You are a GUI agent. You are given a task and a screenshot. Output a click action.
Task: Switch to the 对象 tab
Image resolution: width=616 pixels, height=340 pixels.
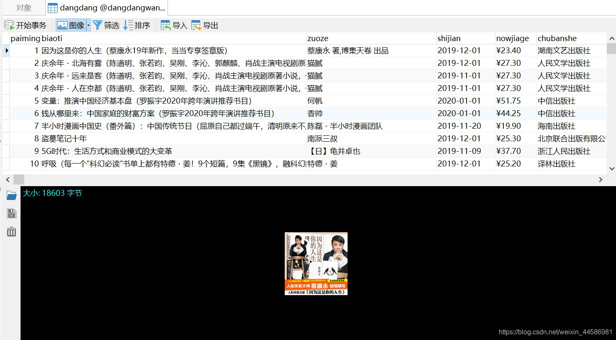pyautogui.click(x=24, y=8)
